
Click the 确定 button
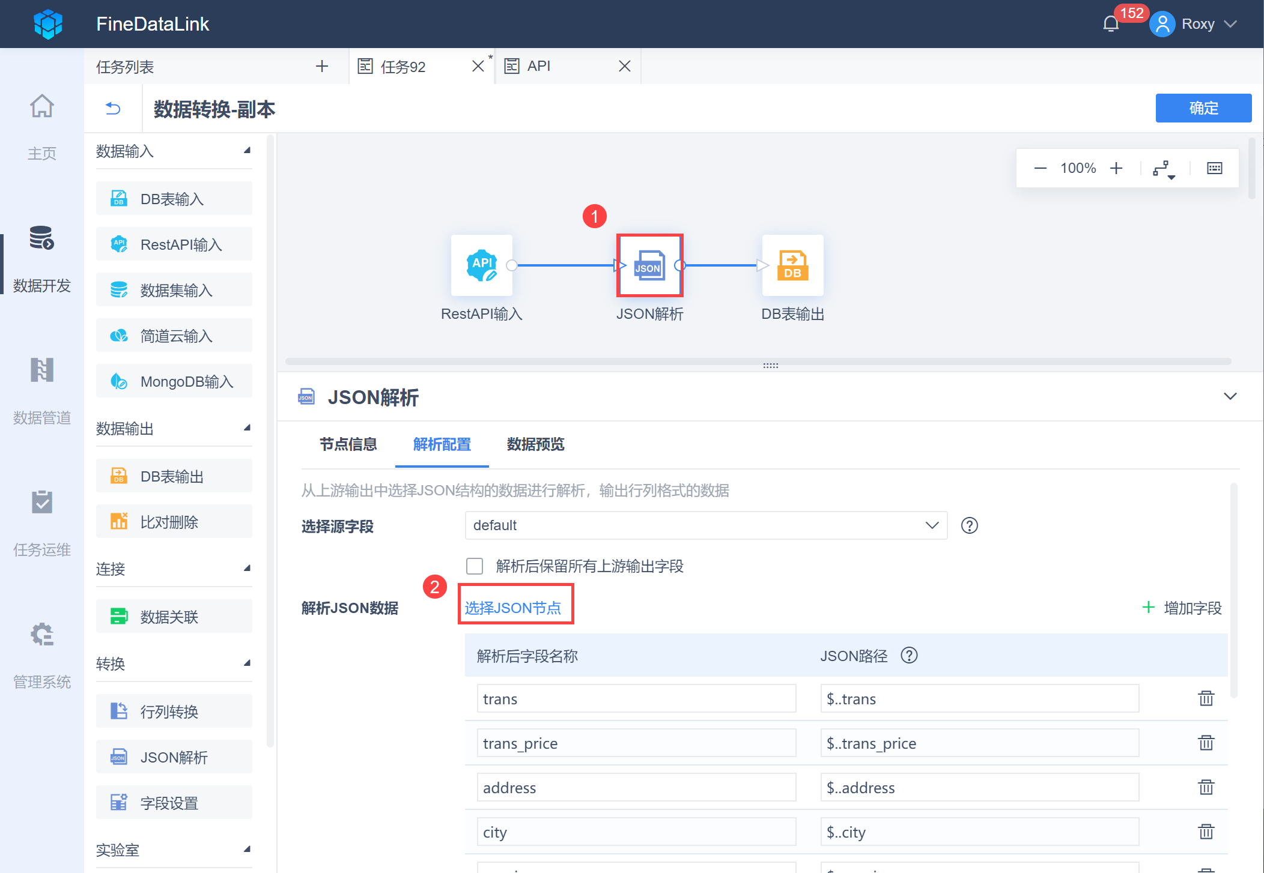1203,108
